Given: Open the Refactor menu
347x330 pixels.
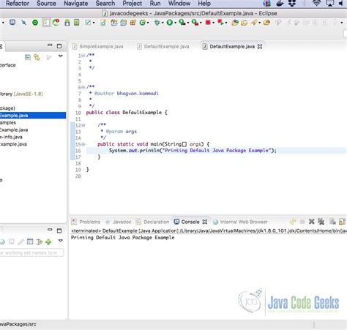Looking at the screenshot, I should point(18,4).
